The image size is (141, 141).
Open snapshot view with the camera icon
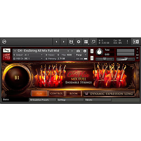(x=78, y=51)
